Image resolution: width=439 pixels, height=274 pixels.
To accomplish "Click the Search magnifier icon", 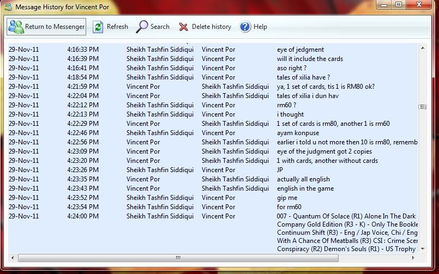I will (x=142, y=27).
